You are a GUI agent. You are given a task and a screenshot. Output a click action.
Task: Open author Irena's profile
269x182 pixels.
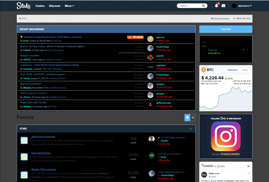(x=26, y=41)
